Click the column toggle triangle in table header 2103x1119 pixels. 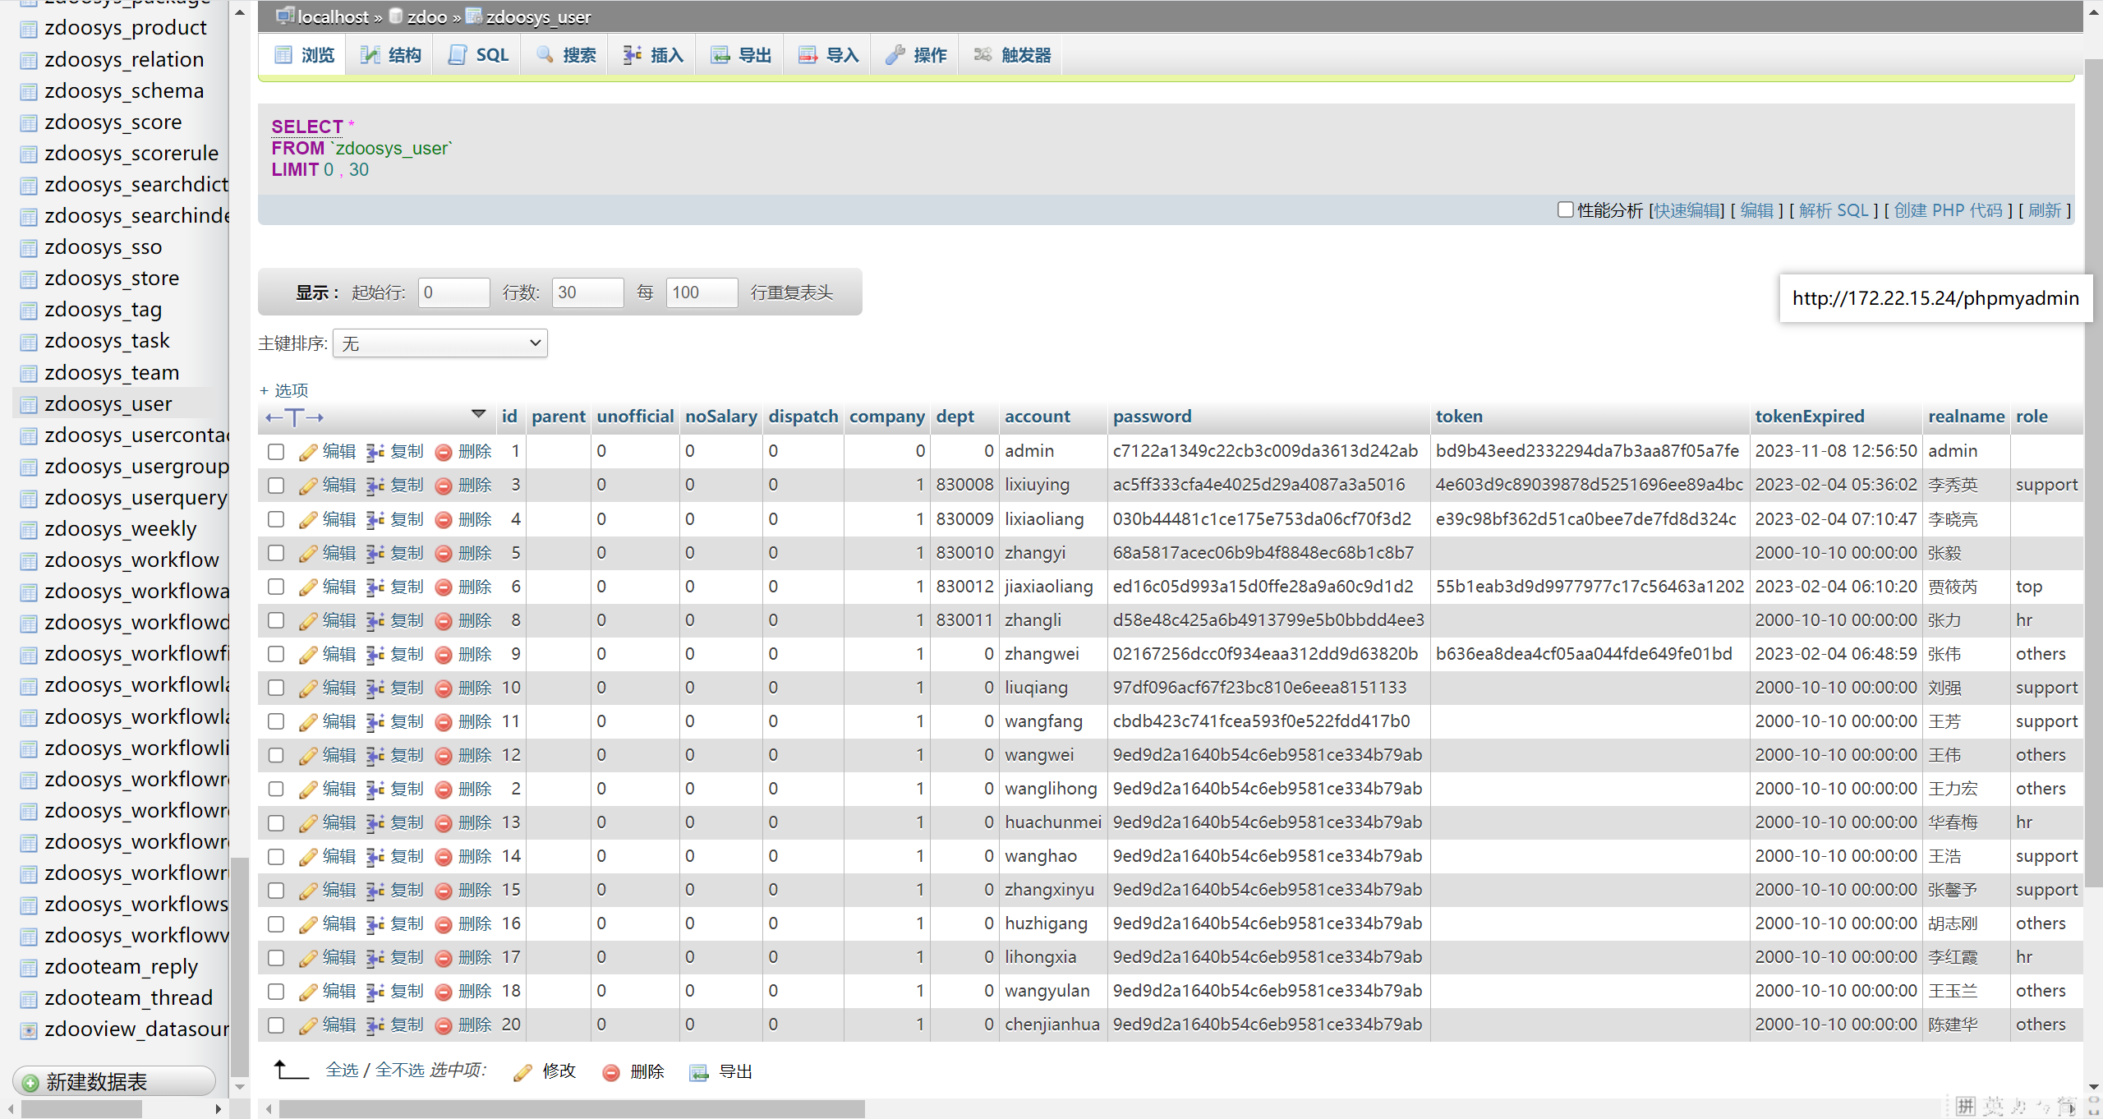click(479, 414)
